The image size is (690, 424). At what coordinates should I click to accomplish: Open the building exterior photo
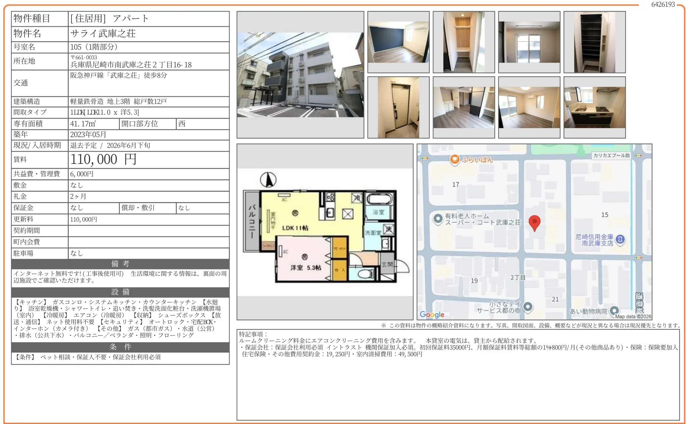pyautogui.click(x=300, y=75)
